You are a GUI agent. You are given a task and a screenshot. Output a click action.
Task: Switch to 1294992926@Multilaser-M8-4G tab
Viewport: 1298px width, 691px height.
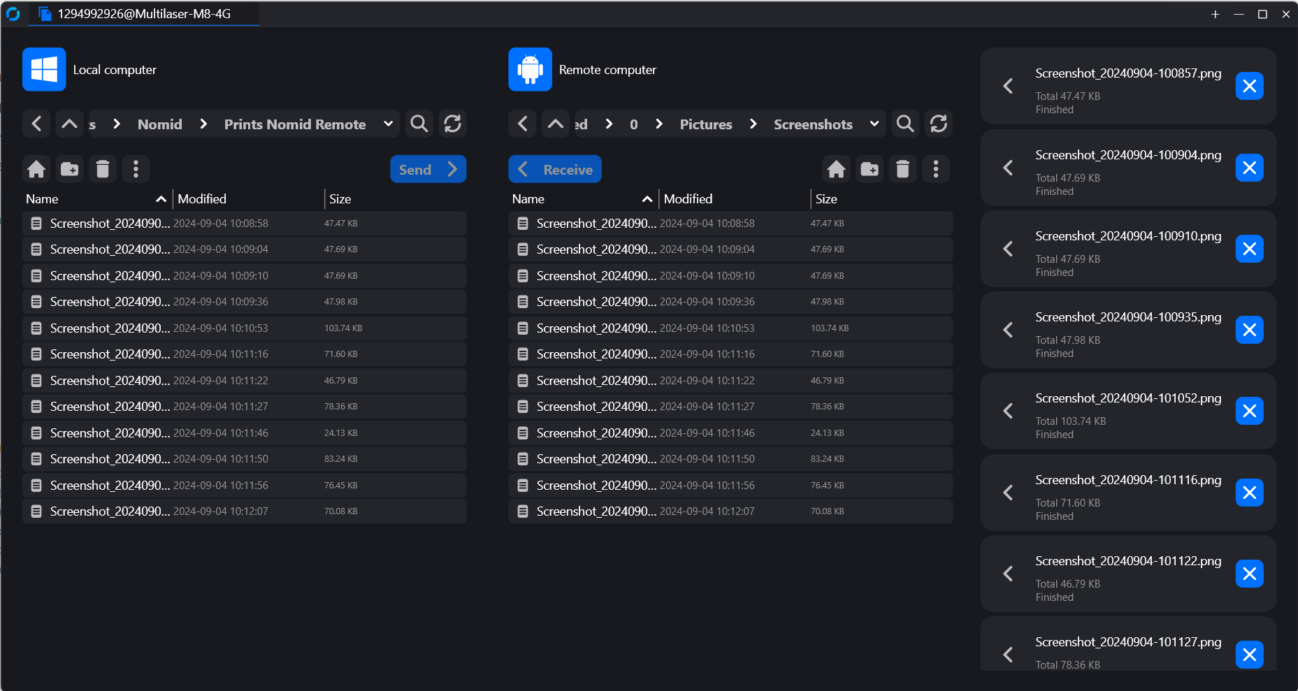click(143, 14)
